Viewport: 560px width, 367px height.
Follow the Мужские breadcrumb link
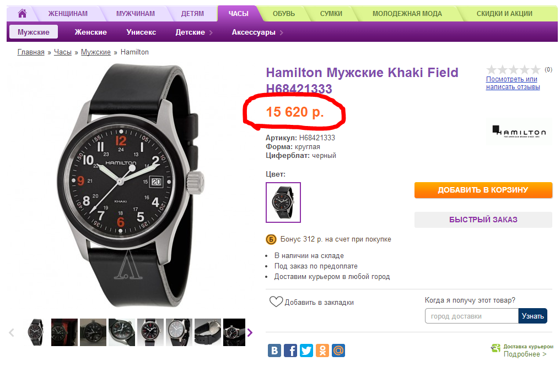tap(96, 52)
